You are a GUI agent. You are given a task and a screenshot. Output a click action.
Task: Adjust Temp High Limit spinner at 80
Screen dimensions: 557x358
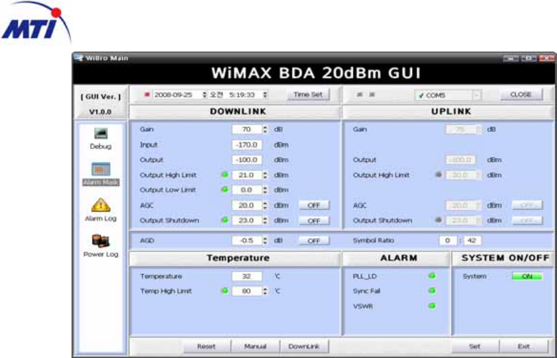click(265, 291)
